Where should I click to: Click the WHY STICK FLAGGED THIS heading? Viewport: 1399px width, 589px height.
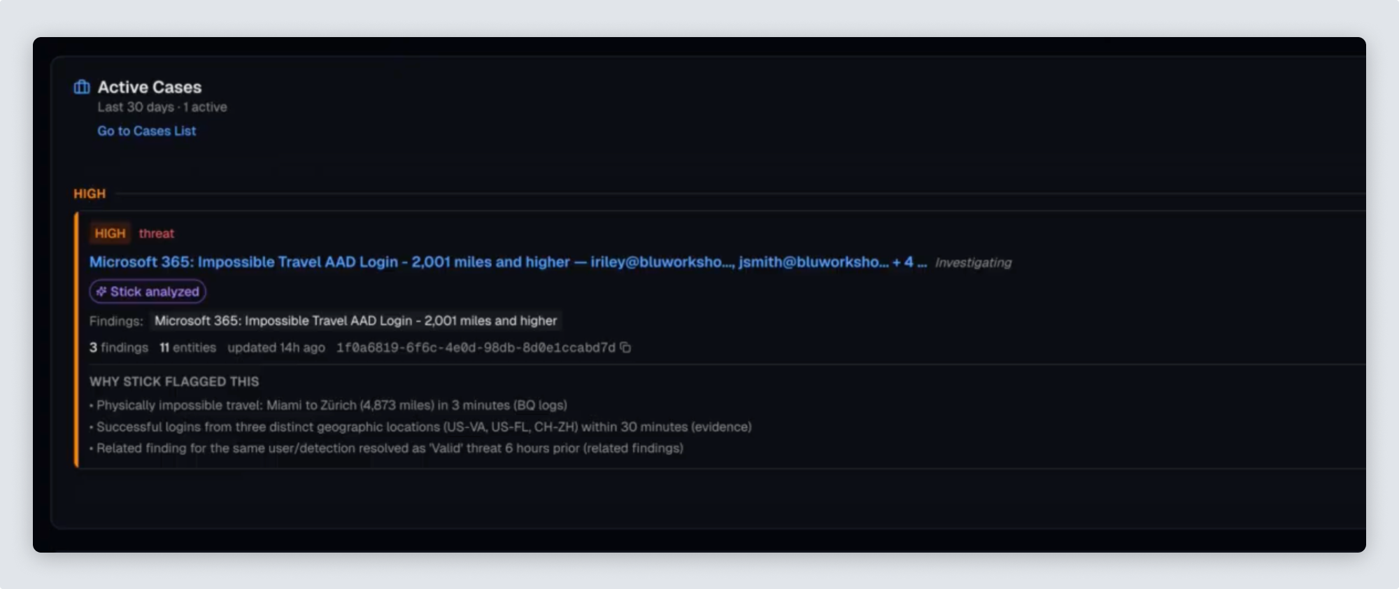(174, 381)
